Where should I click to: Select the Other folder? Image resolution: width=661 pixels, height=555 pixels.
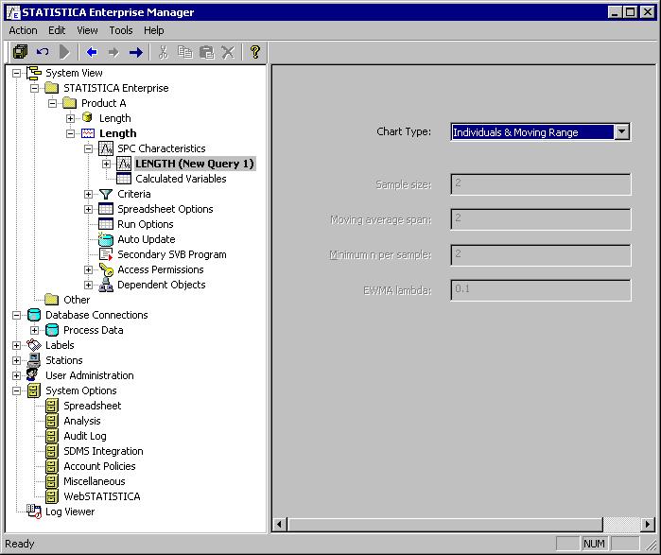point(77,300)
